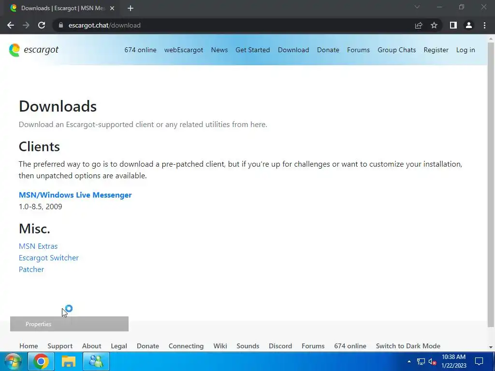Click the padlock site info icon
Image resolution: width=495 pixels, height=371 pixels.
(x=61, y=25)
